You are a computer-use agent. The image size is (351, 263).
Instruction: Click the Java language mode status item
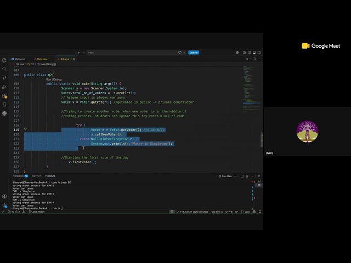click(x=245, y=212)
